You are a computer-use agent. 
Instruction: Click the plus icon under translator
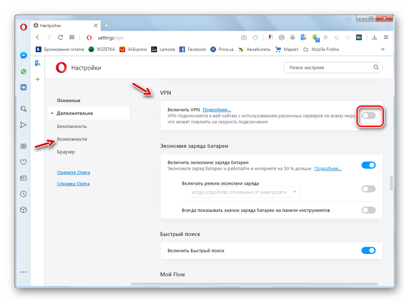click(x=38, y=79)
